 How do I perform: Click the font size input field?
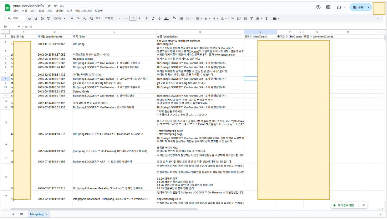point(133,18)
